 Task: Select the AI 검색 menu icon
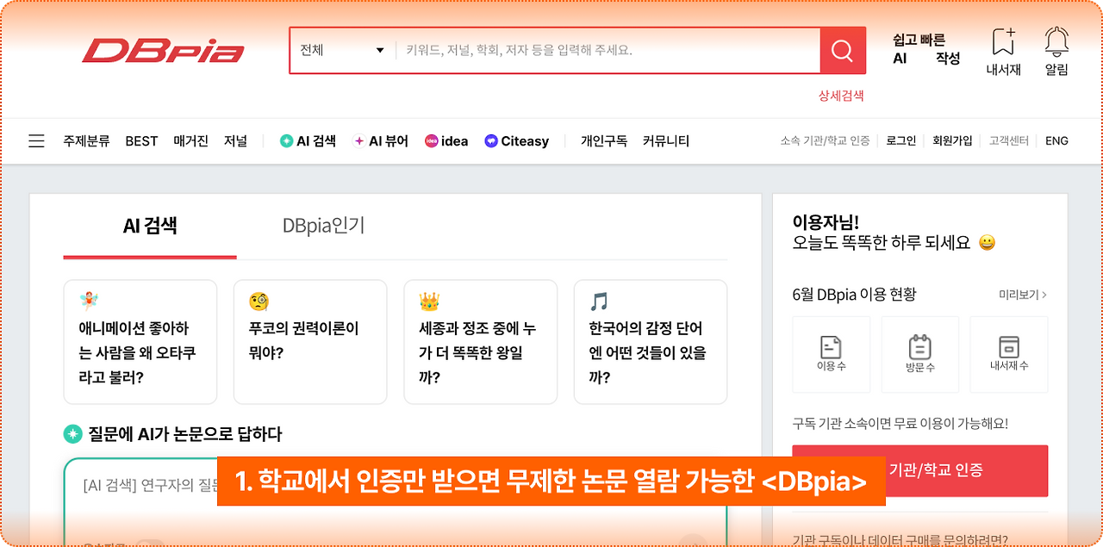(285, 140)
